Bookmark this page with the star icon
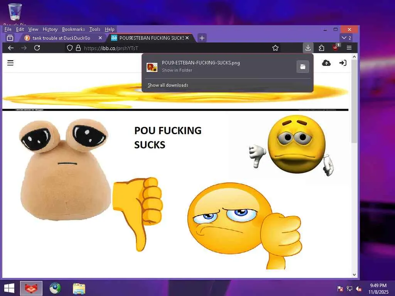The width and height of the screenshot is (395, 296). click(275, 48)
